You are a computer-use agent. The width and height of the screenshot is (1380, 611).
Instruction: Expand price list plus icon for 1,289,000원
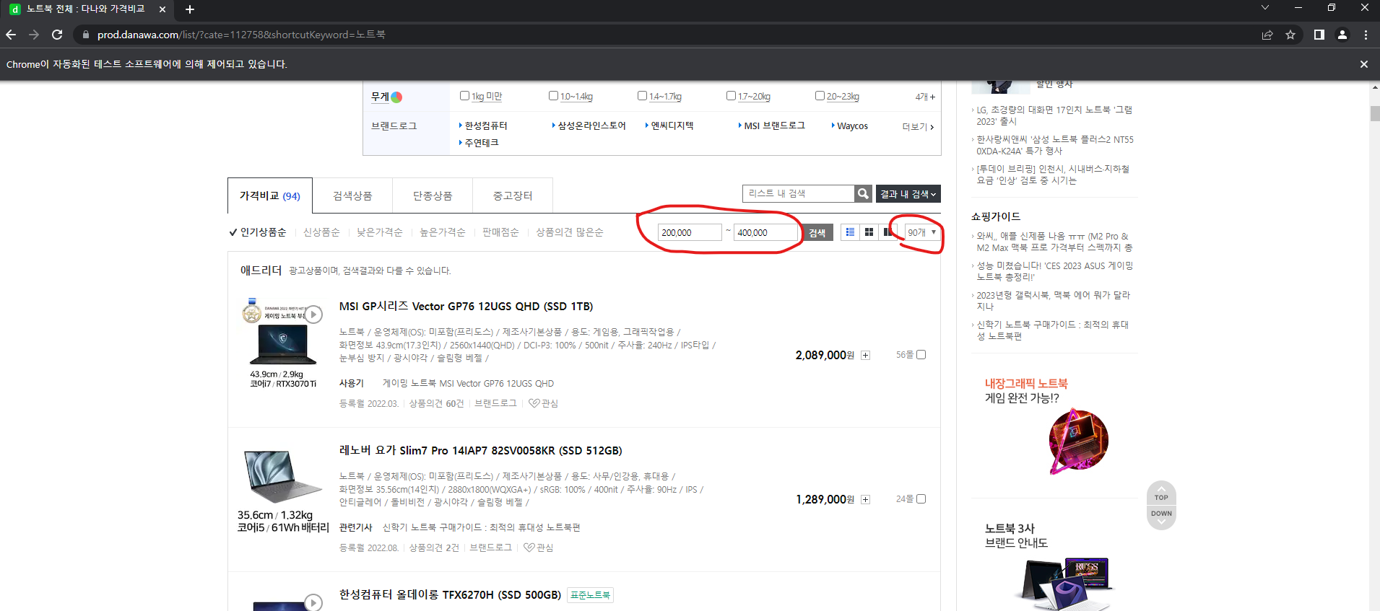pos(865,499)
